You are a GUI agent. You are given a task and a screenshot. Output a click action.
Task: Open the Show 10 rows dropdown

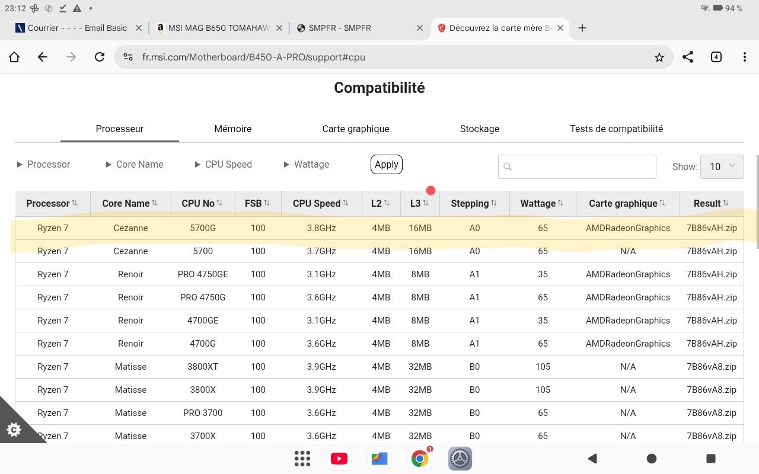pos(722,166)
